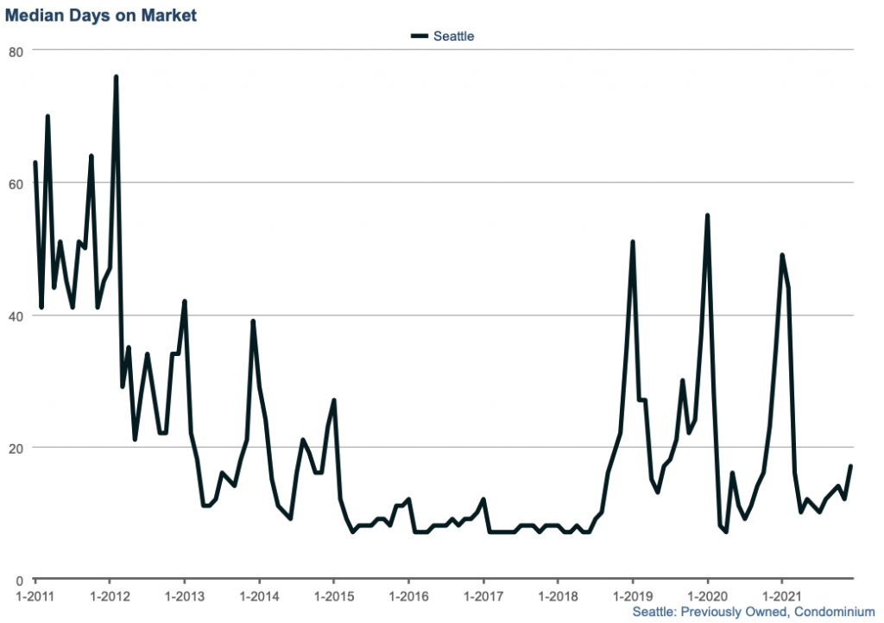This screenshot has height=623, width=884.
Task: Click the line peak at January 2020
Action: tap(708, 215)
